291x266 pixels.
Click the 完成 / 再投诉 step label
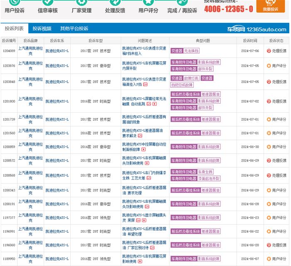182,10
